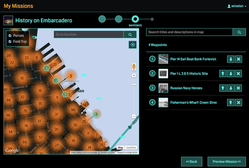Move Pier 14 Sail Boat waypoint down
Image resolution: width=249 pixels, height=168 pixels.
click(x=231, y=59)
